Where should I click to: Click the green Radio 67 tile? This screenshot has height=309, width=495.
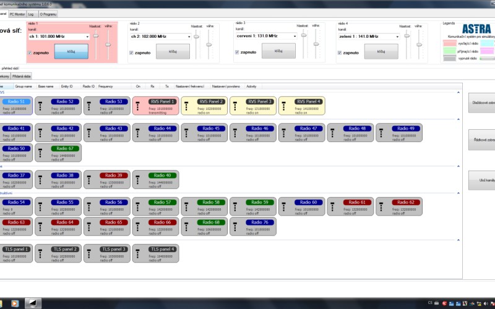[58, 153]
